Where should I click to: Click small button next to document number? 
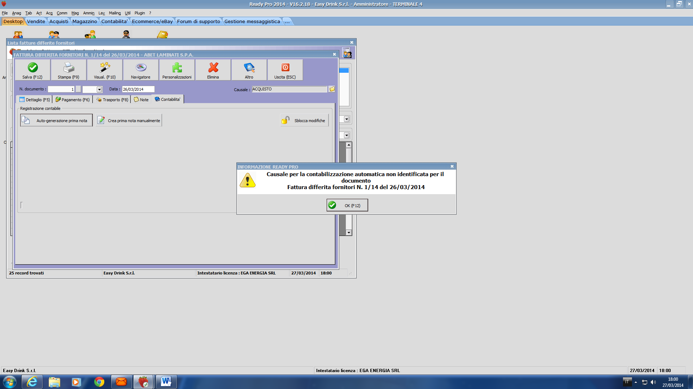[78, 89]
